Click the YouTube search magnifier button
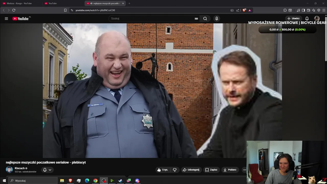The image size is (327, 184). [205, 18]
